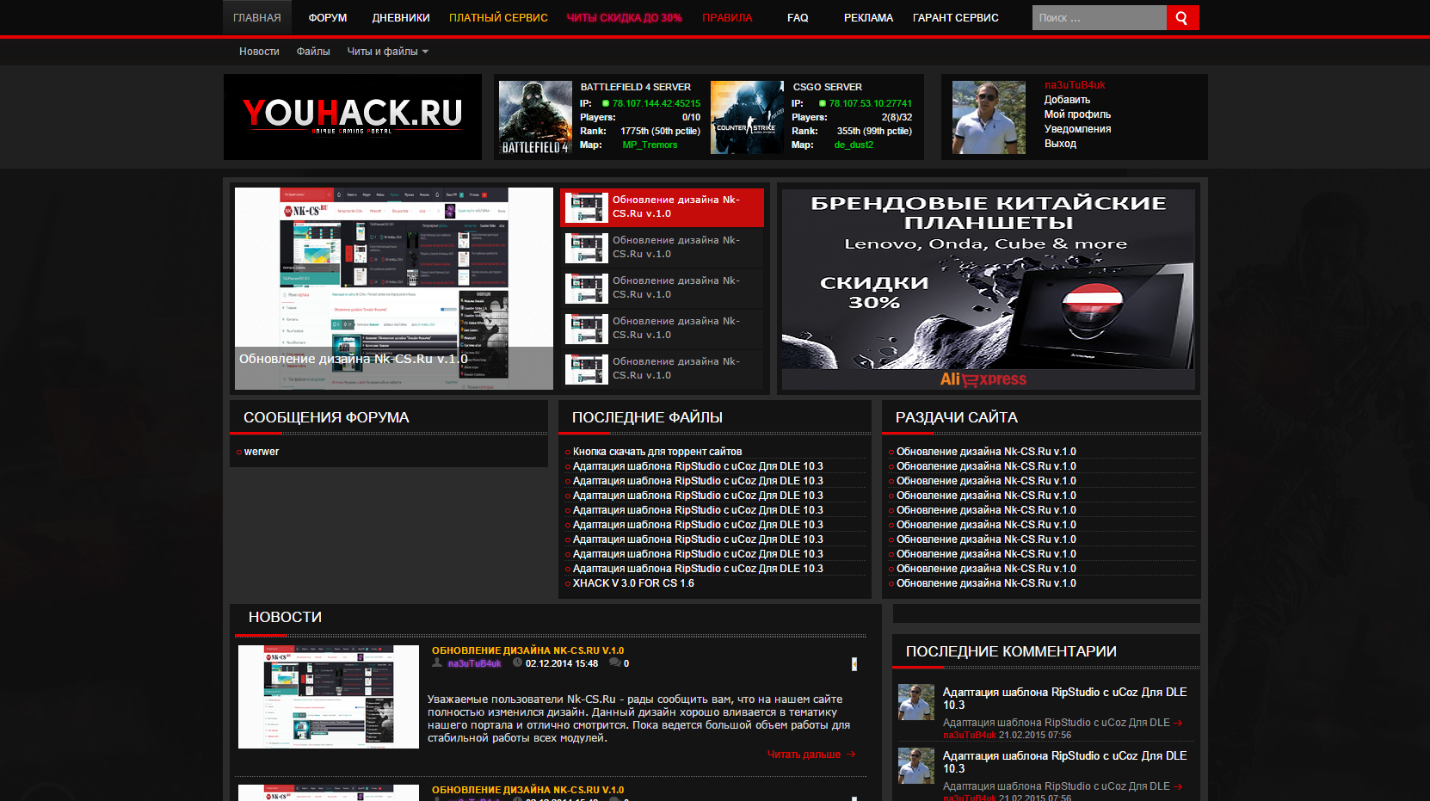Click the user icon beside news author
The width and height of the screenshot is (1430, 801).
pyautogui.click(x=437, y=662)
